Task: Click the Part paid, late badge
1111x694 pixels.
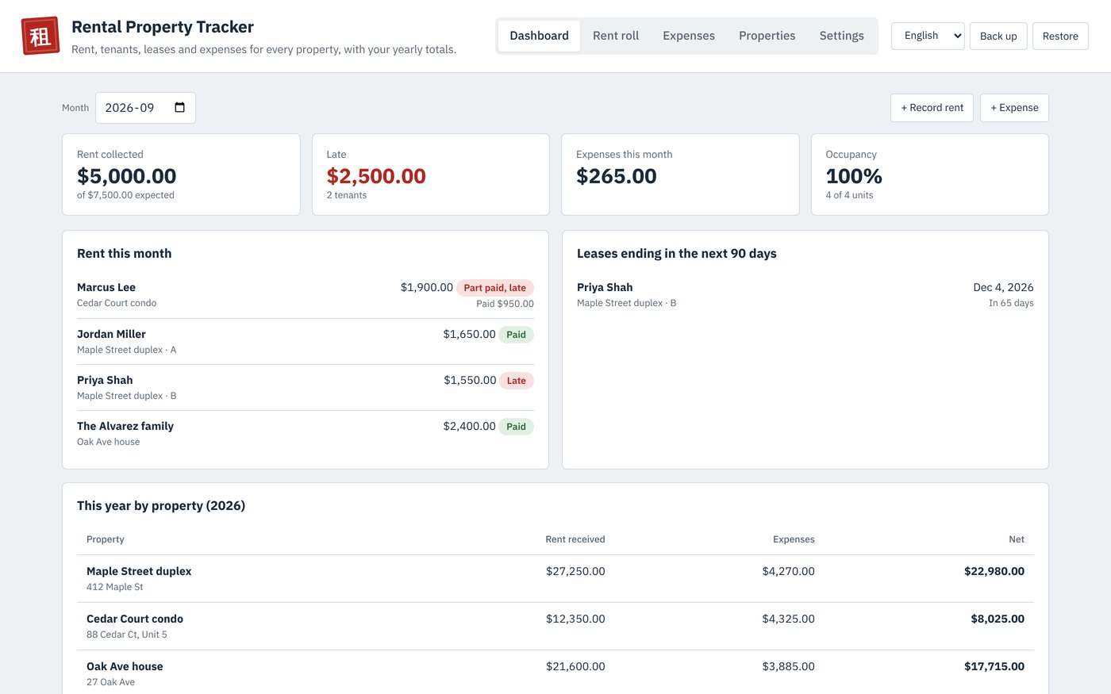Action: (x=495, y=288)
